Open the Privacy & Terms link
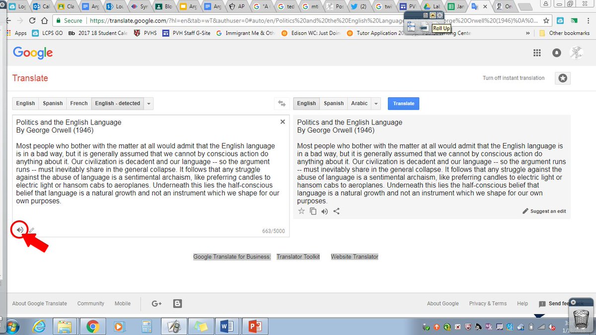The image size is (596, 335). (488, 303)
